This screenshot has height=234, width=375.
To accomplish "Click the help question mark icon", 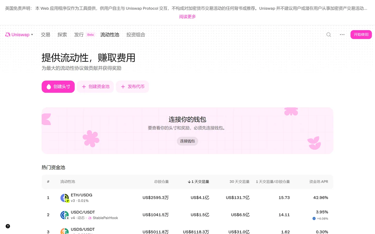I will [x=8, y=226].
